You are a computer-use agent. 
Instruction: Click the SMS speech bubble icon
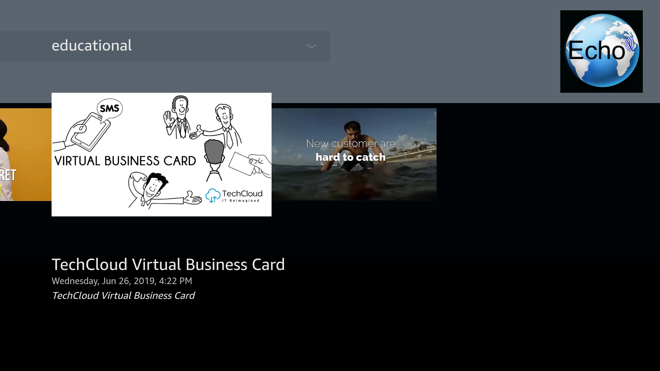(x=110, y=109)
